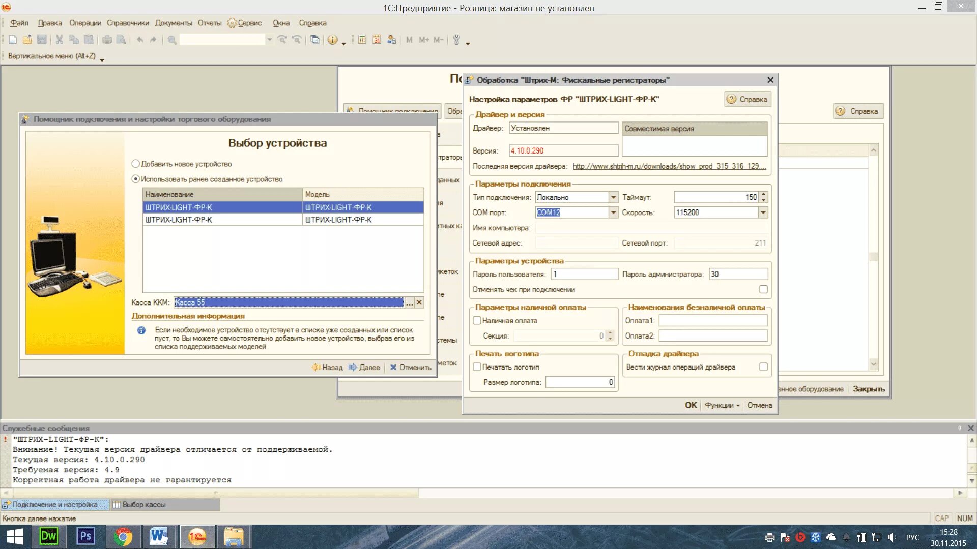Enable Отменять чек при подключении checkbox

[762, 289]
